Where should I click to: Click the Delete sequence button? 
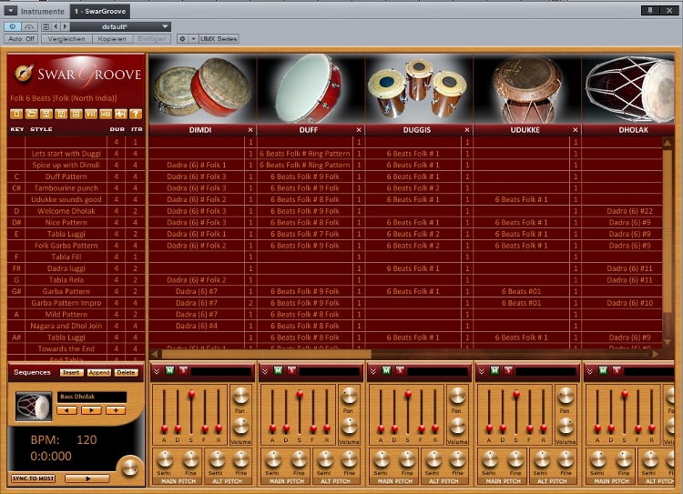click(126, 373)
